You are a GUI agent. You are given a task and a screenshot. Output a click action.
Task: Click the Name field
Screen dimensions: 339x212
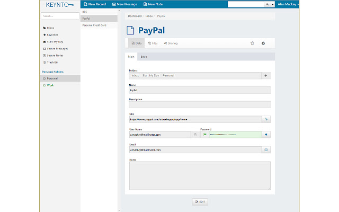click(x=200, y=90)
